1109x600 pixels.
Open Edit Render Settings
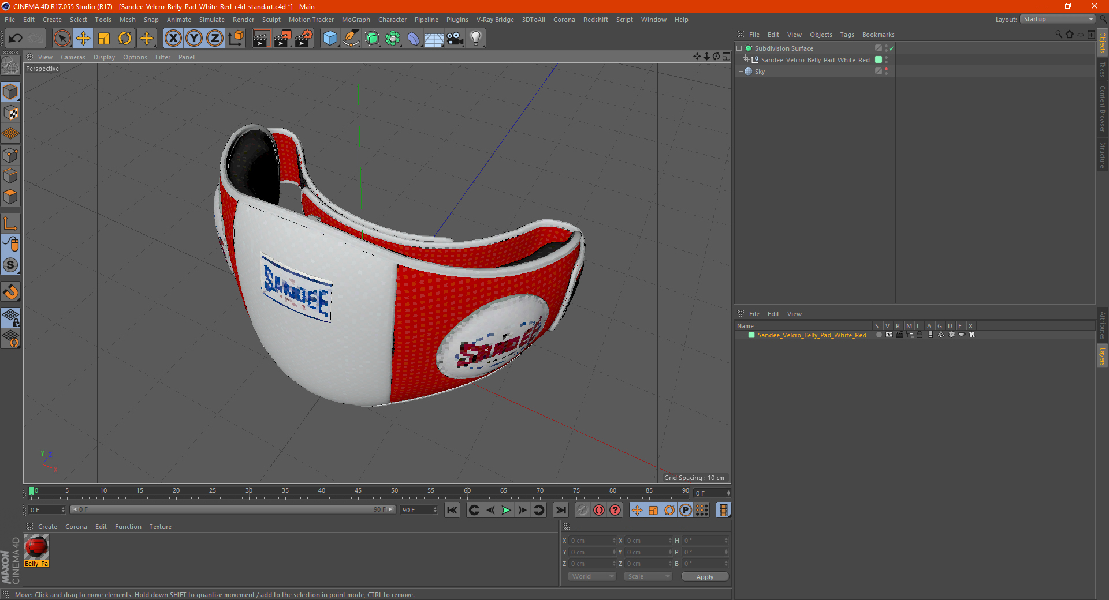(304, 39)
